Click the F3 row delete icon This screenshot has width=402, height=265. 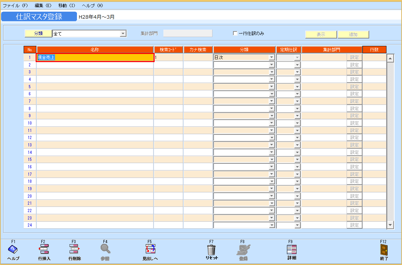(74, 249)
